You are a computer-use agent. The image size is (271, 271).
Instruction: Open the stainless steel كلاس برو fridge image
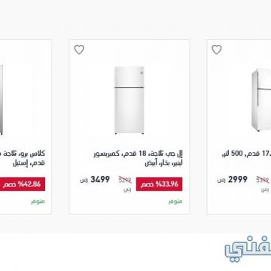click(2, 100)
